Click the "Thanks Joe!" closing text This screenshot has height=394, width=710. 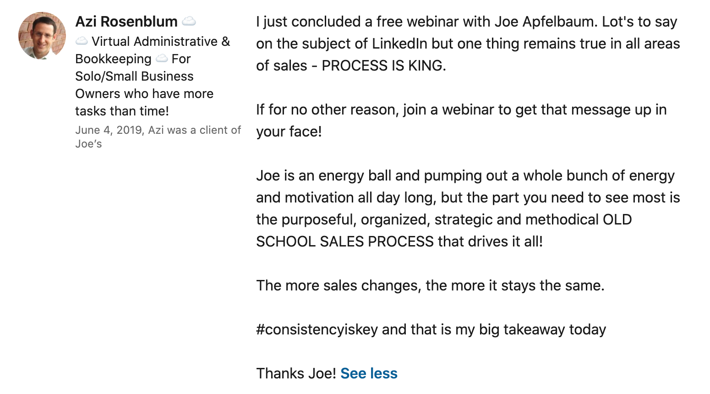(296, 373)
